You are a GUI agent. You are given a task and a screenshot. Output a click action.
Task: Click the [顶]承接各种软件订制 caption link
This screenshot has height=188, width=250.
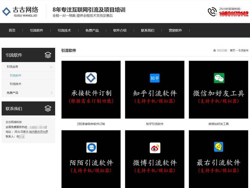(91, 124)
